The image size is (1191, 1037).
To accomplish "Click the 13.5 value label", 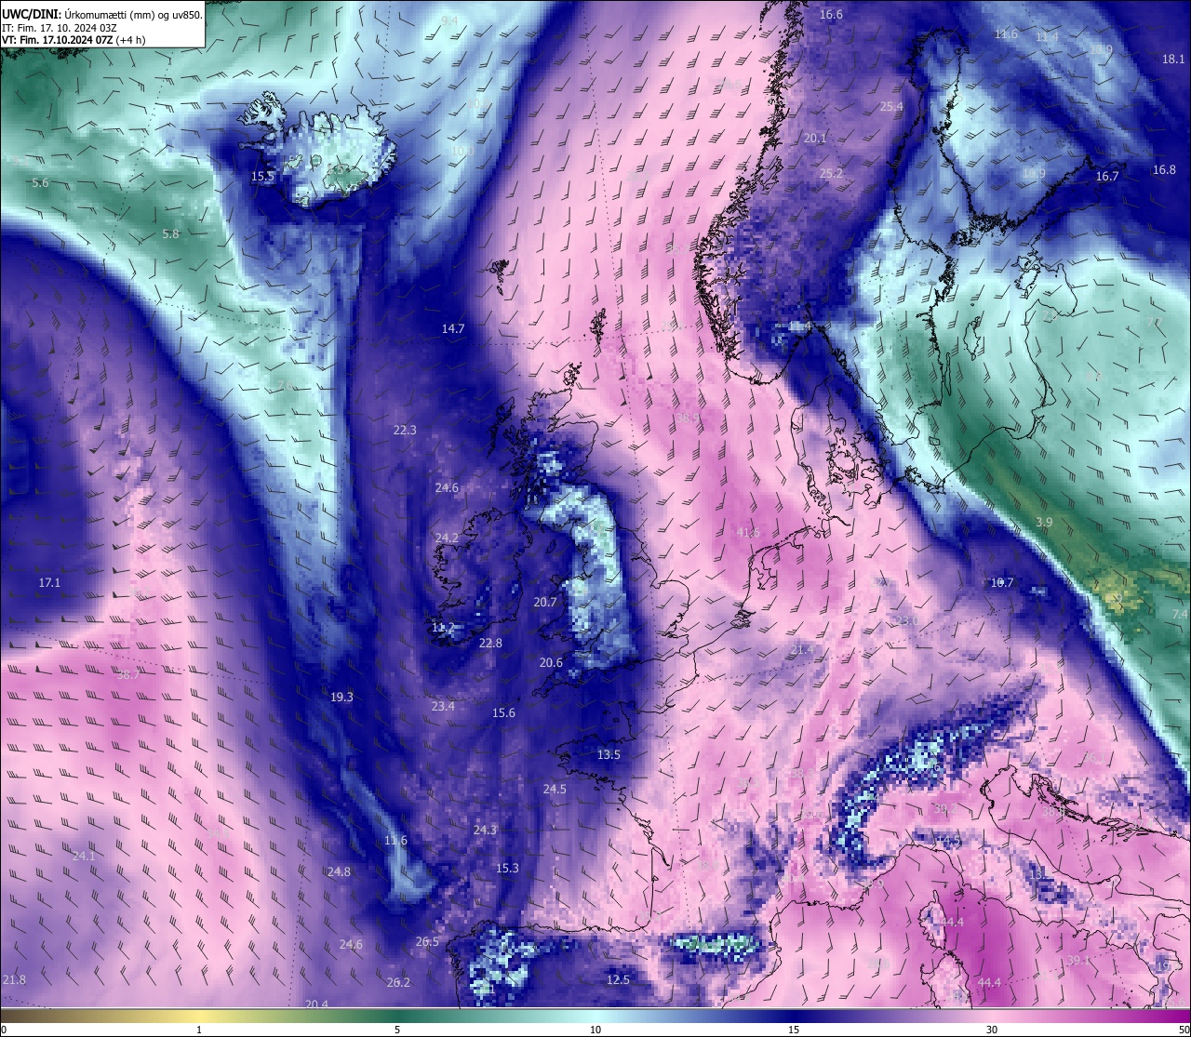I will pyautogui.click(x=609, y=754).
